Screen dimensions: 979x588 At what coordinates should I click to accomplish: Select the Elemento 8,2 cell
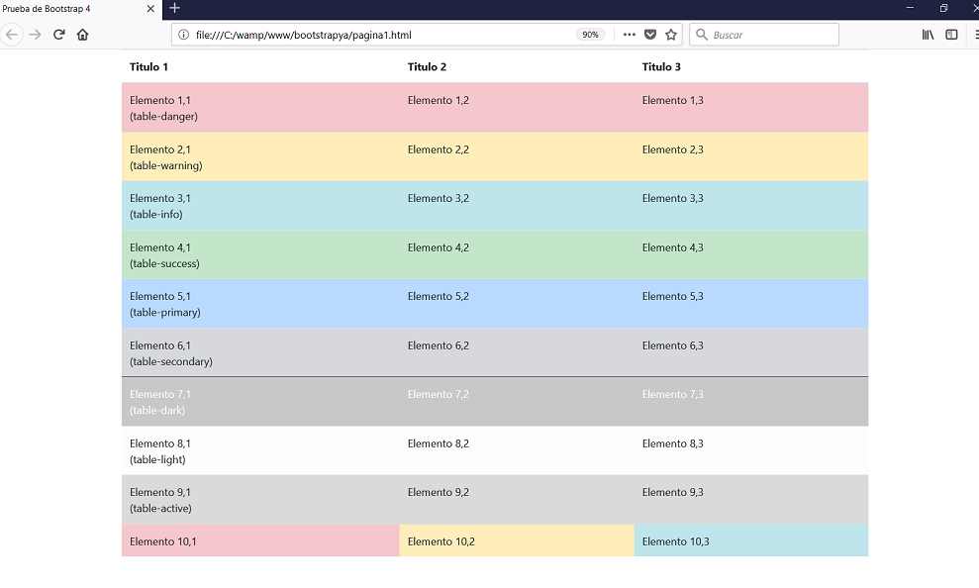tap(517, 450)
